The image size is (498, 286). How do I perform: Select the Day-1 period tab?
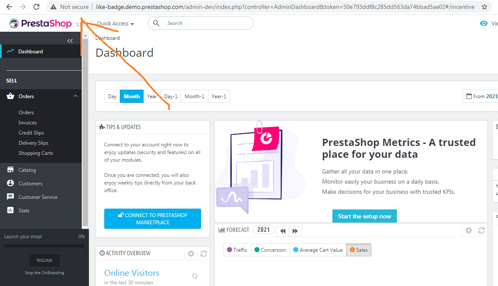171,96
